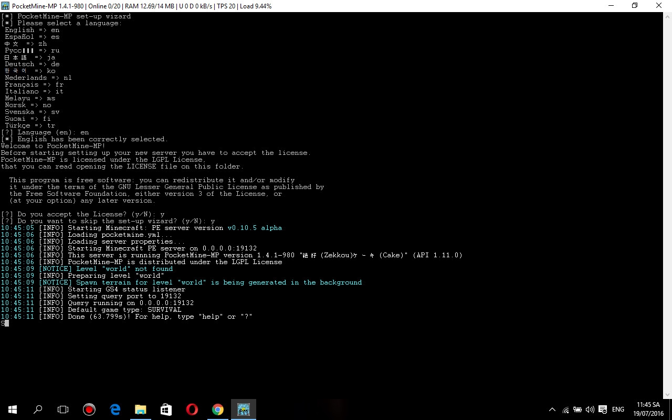Image resolution: width=672 pixels, height=420 pixels.
Task: Click the "Level "world" not found" notice
Action: (x=87, y=269)
